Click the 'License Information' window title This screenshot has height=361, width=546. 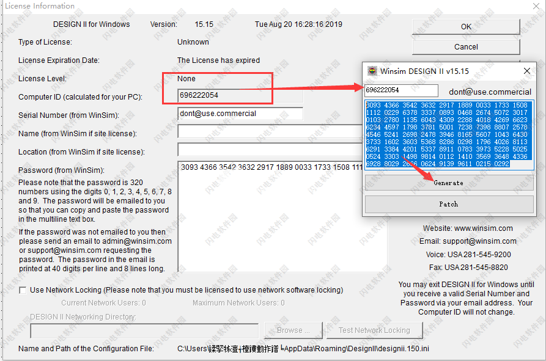40,6
